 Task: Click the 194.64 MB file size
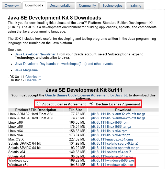pyautogui.click(x=77, y=165)
